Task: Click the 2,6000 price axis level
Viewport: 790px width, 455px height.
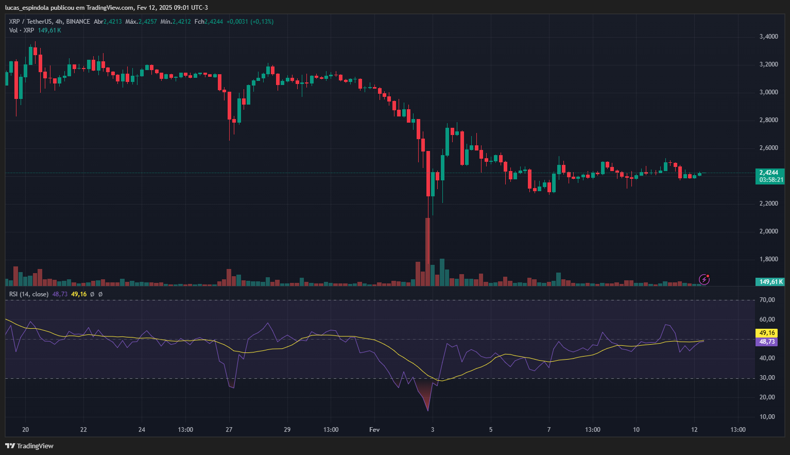Action: pos(768,148)
